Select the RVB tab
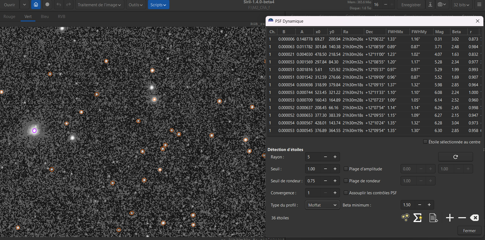This screenshot has width=485, height=240. coord(62,17)
